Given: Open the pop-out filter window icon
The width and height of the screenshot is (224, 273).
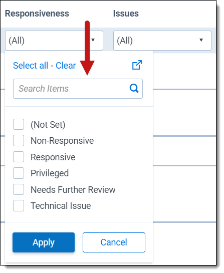Looking at the screenshot, I should click(137, 65).
